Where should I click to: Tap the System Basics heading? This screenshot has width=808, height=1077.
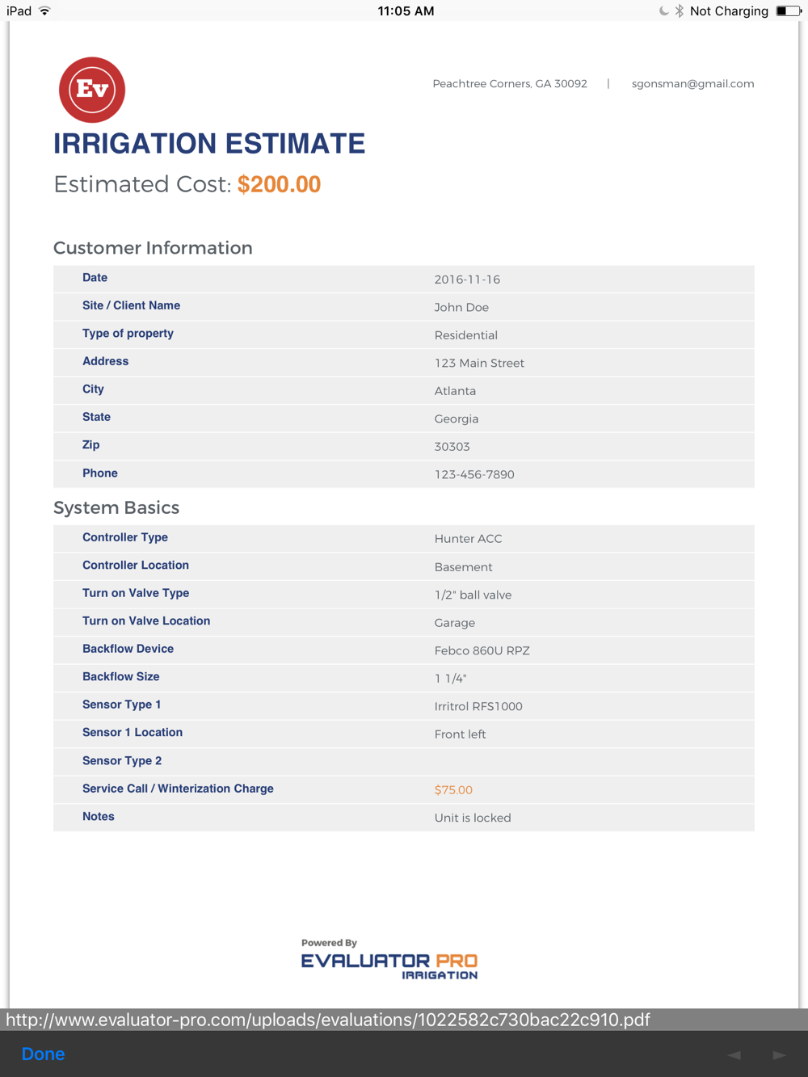pos(116,507)
